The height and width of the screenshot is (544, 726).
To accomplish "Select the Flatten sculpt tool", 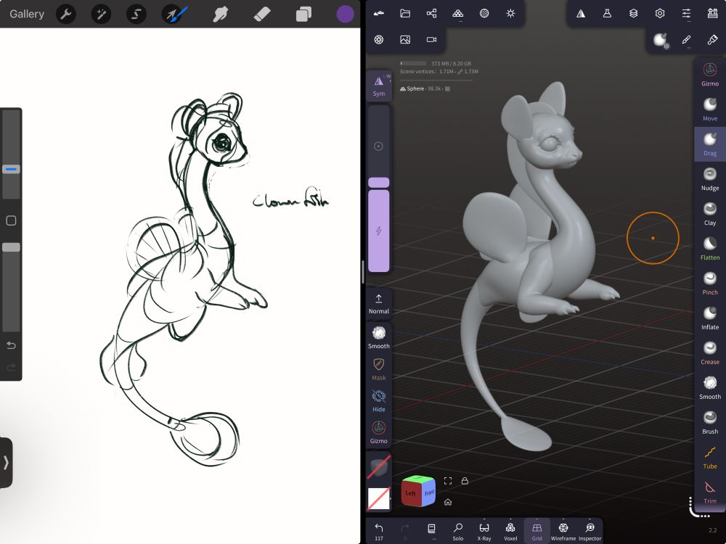I will 710,248.
